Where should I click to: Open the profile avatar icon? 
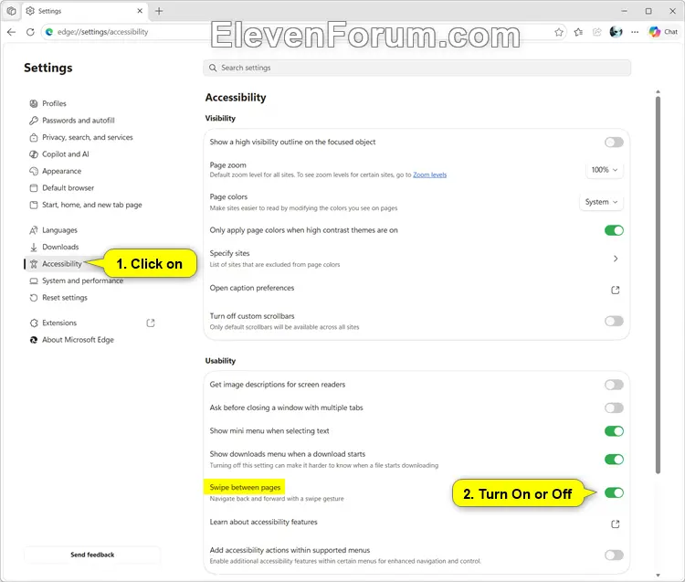[x=616, y=32]
